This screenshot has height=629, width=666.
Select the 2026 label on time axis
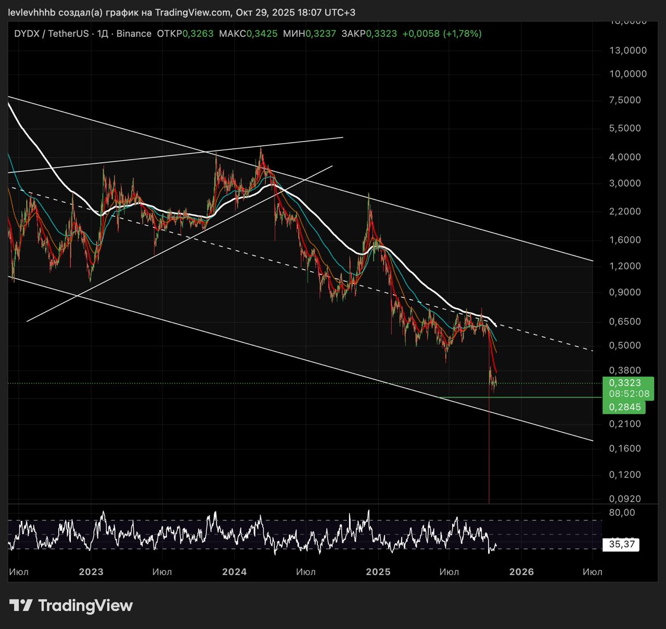[521, 572]
